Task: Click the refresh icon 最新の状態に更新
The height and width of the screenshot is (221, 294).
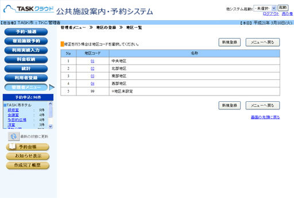Action: click(x=14, y=136)
